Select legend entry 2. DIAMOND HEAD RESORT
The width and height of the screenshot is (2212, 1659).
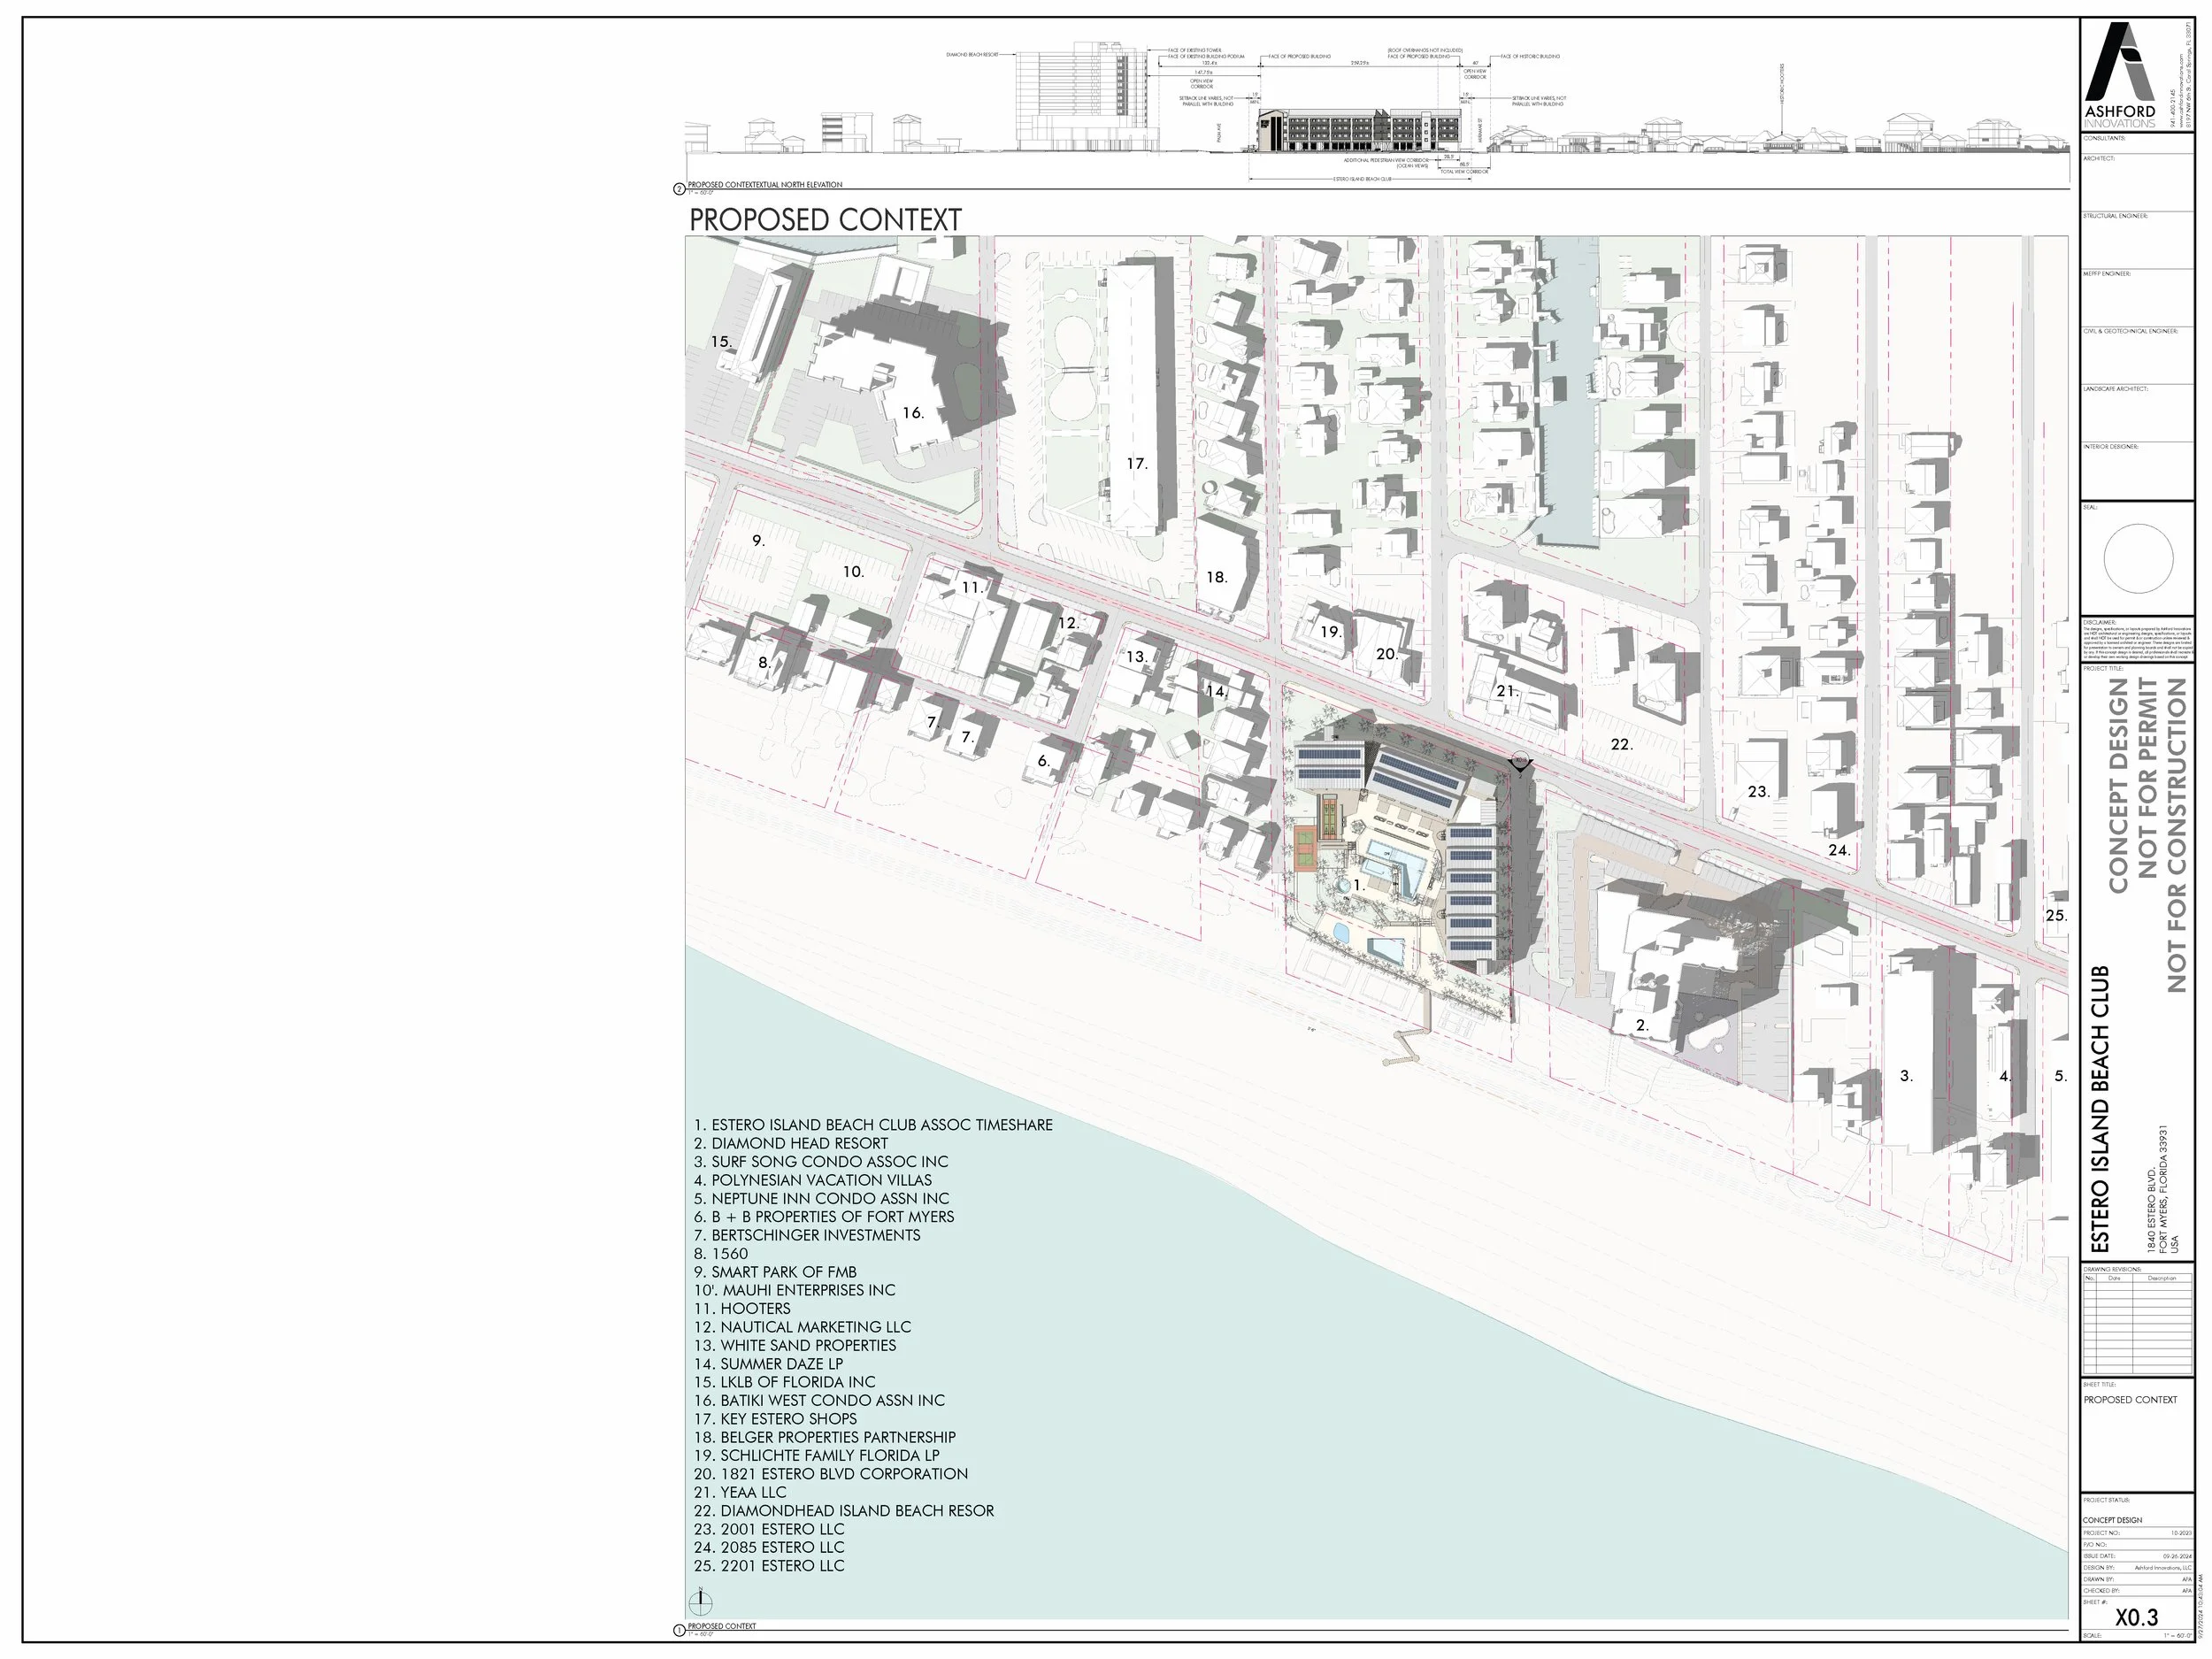point(790,1143)
